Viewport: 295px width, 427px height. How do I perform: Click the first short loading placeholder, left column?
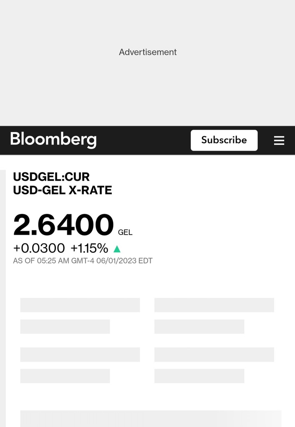[x=65, y=327]
